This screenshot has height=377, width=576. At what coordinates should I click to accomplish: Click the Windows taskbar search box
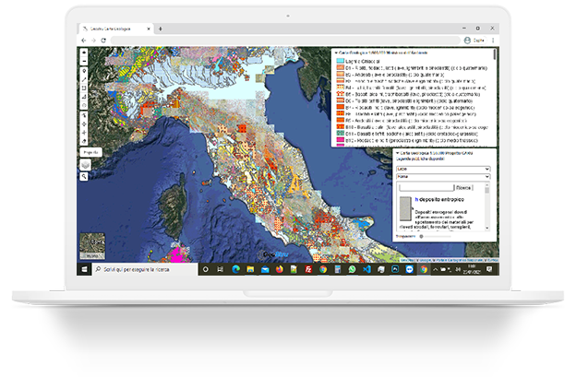click(137, 267)
